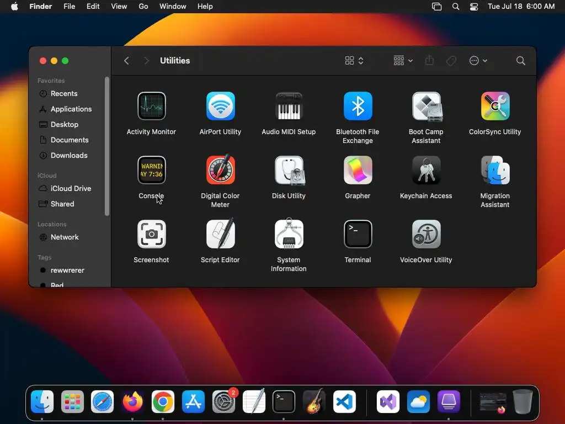
Task: Open Firefox from the Dock
Action: [132, 402]
